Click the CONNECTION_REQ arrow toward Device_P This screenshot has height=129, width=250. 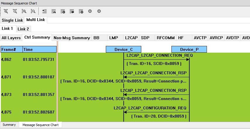point(157,59)
